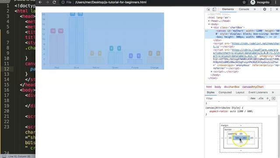Image resolution: width=280 pixels, height=158 pixels.
Task: Expand the collapsed script node
Action: coord(212,72)
